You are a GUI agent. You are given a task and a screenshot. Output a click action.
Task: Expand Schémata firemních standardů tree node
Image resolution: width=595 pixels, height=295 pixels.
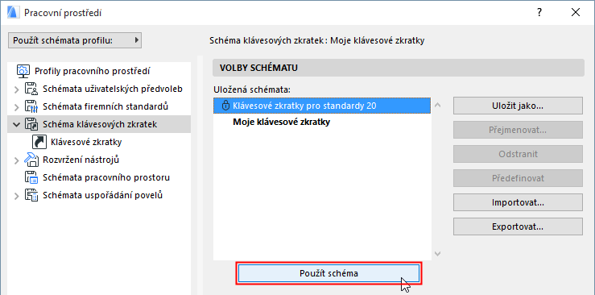16,107
